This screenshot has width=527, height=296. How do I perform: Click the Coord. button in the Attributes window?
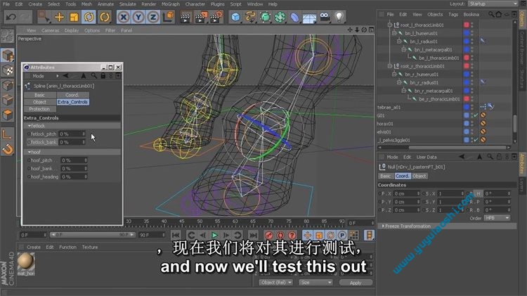(72, 95)
